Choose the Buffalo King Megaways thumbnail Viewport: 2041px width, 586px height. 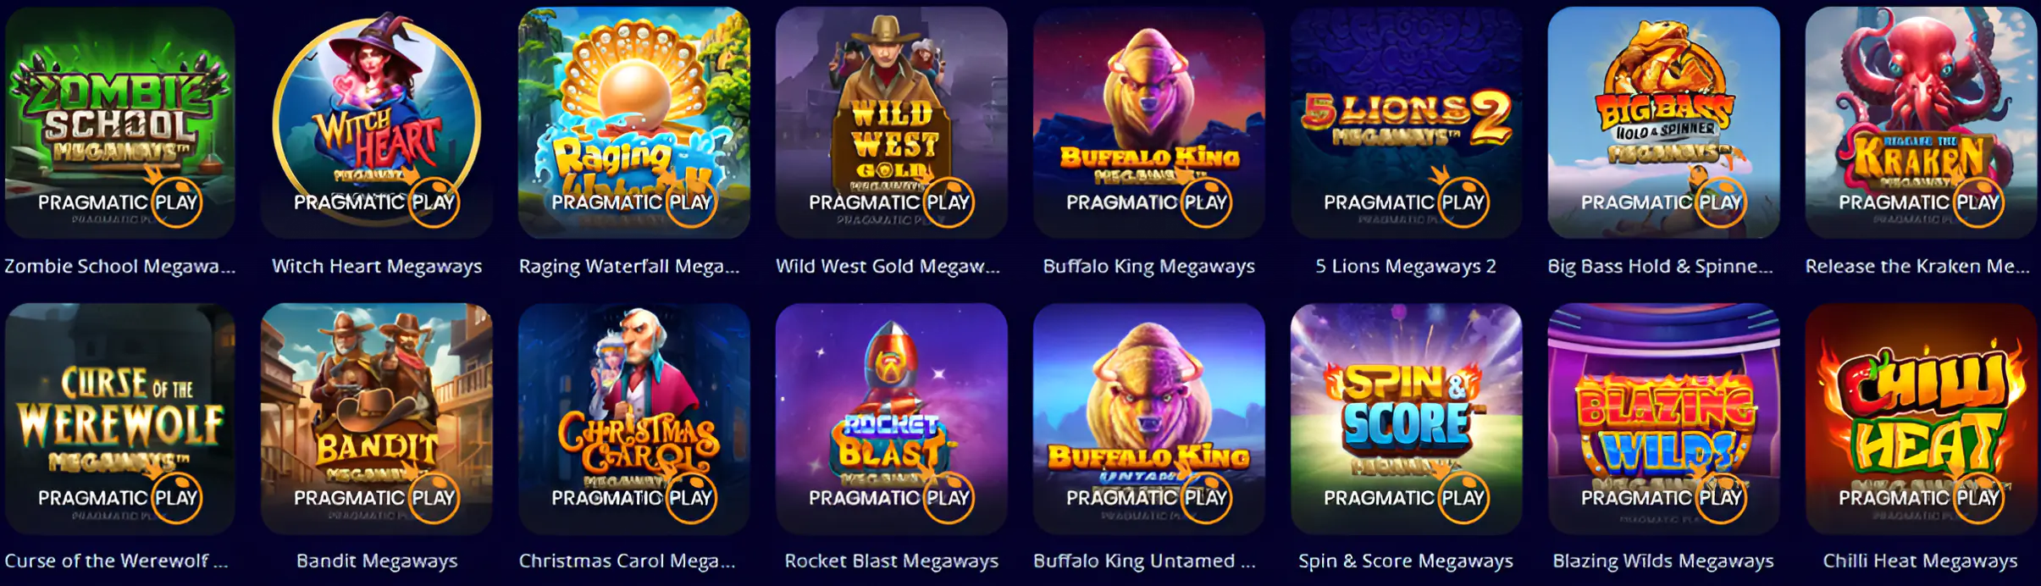[1149, 123]
